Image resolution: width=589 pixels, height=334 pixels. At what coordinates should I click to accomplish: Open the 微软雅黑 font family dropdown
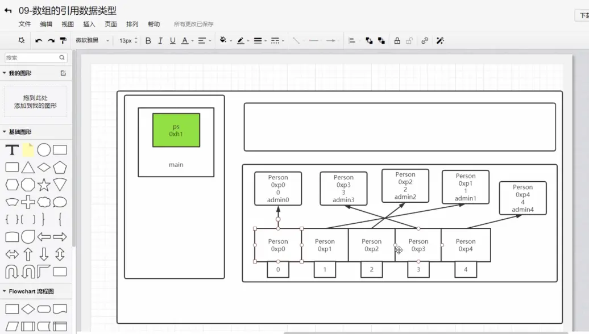point(93,40)
